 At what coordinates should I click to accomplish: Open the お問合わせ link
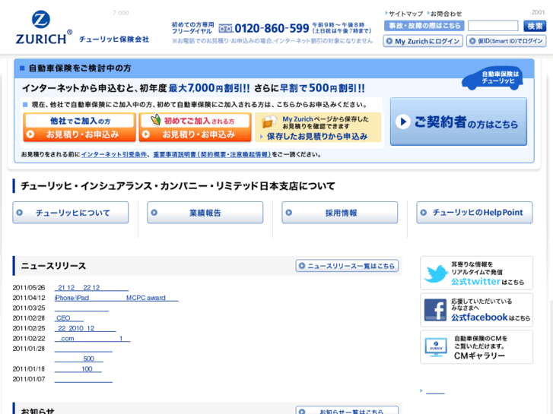click(447, 14)
